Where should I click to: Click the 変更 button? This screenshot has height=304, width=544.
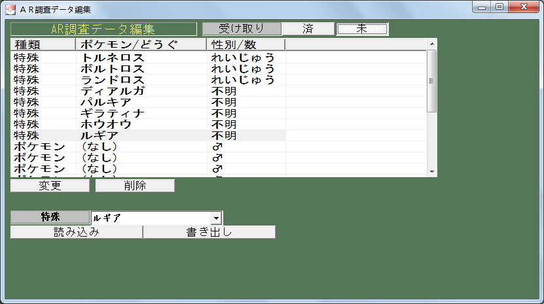[x=50, y=186]
